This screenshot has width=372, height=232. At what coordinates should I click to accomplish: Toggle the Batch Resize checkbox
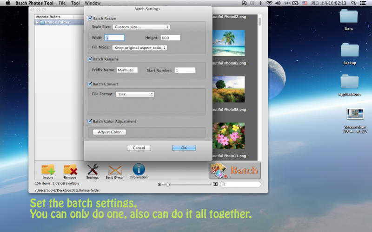point(90,18)
